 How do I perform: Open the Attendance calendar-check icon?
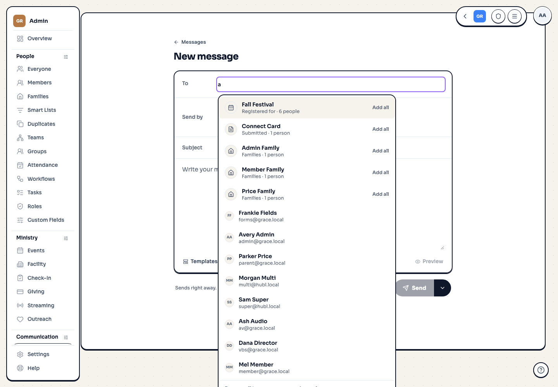click(20, 165)
